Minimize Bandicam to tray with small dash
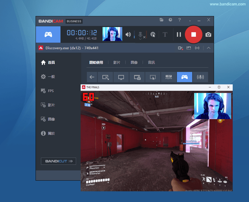Viewport: 249px width, 202px height. [x=190, y=21]
